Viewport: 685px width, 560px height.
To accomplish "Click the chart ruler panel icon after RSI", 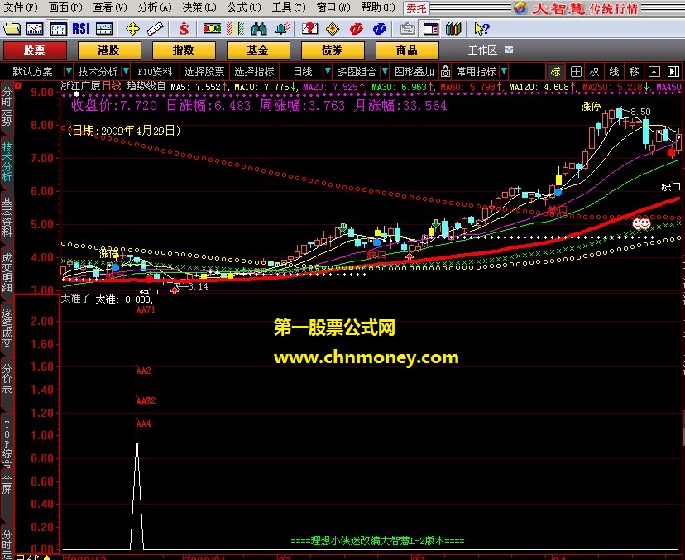I will 104,29.
